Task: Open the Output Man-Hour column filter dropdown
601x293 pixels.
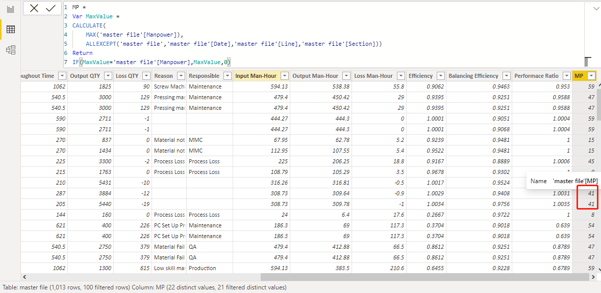Action: pos(346,76)
